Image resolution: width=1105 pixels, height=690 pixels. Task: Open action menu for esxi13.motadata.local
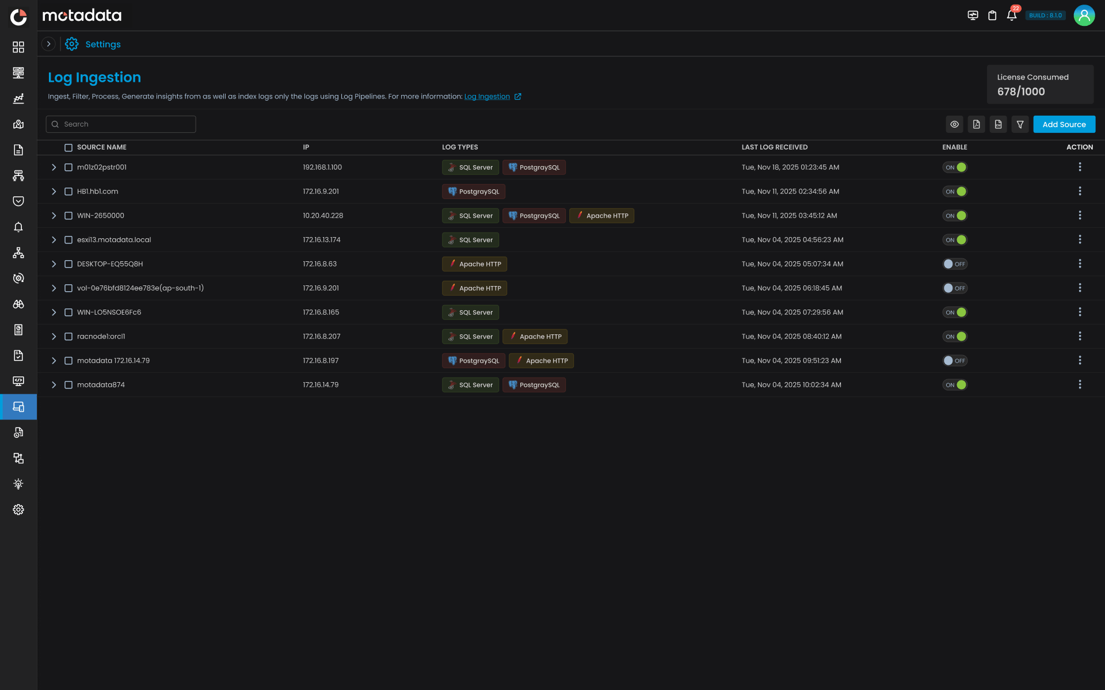click(x=1080, y=239)
